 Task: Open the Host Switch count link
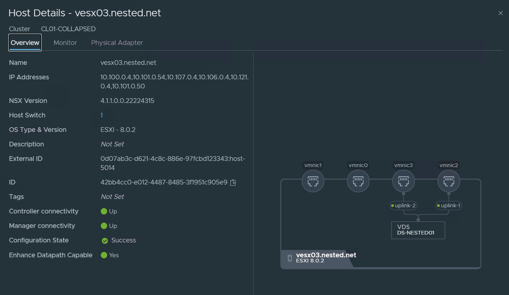[x=101, y=115]
